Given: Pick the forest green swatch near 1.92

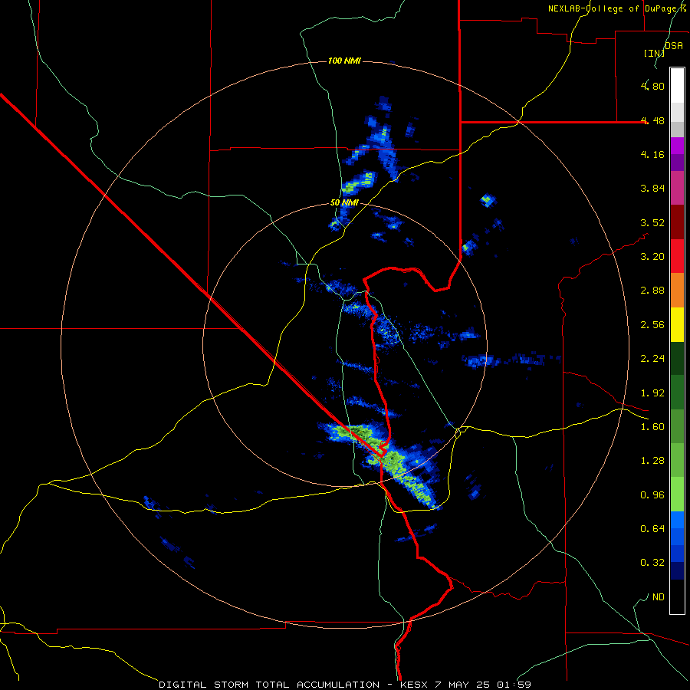Looking at the screenshot, I should click(677, 393).
